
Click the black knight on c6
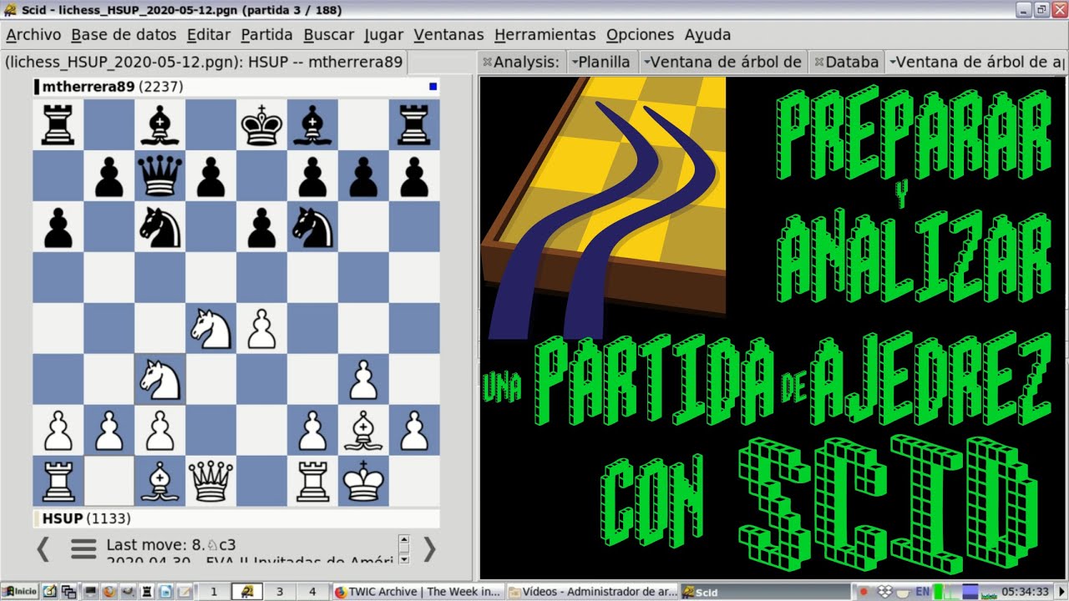point(160,226)
